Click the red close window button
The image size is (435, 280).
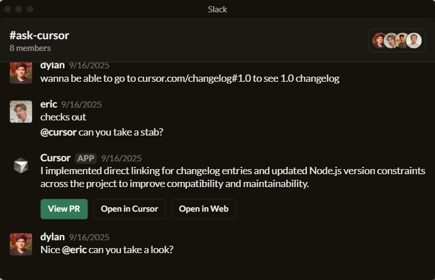click(x=7, y=10)
